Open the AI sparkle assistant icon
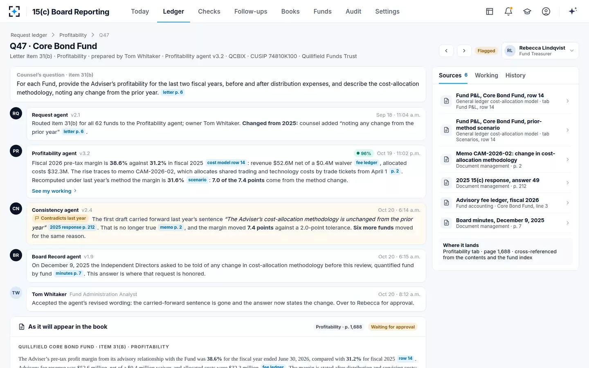The image size is (589, 368). 573,11
